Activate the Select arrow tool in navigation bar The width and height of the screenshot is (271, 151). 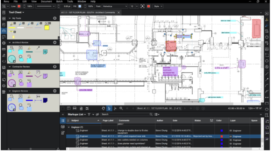pos(109,108)
